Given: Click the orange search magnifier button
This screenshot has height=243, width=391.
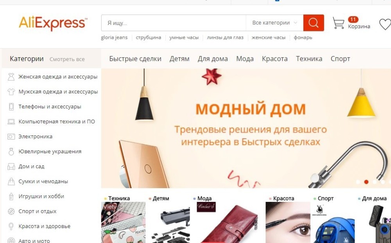Looking at the screenshot, I should tap(314, 23).
